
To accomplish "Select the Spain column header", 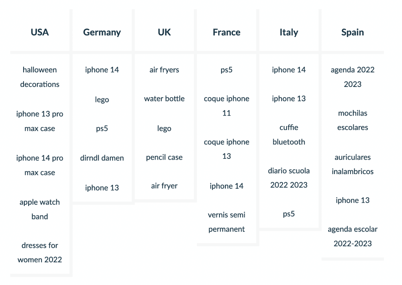I will click(353, 32).
